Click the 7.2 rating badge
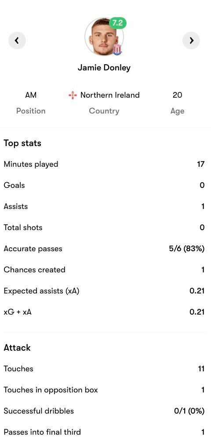 point(117,23)
